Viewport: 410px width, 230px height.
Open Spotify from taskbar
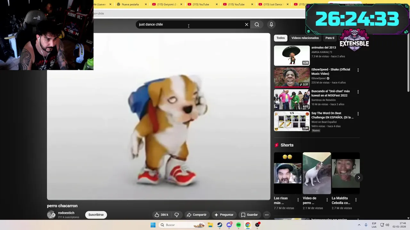(x=238, y=225)
